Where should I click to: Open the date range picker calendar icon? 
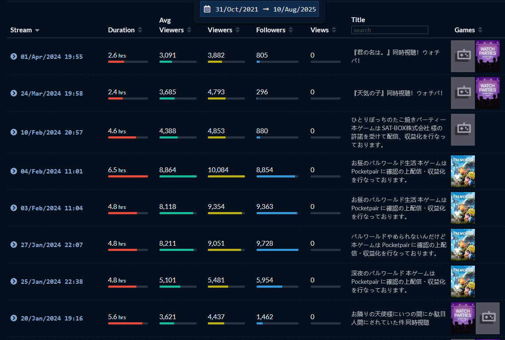[x=207, y=9]
